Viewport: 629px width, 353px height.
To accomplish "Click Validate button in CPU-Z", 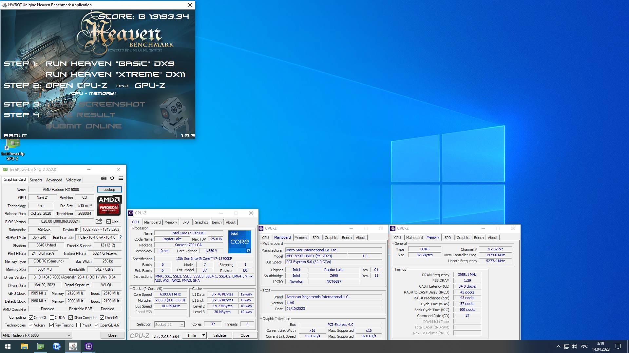I will click(x=219, y=335).
